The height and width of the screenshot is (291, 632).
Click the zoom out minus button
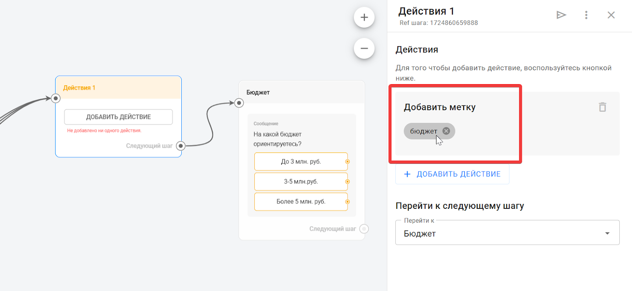point(364,49)
